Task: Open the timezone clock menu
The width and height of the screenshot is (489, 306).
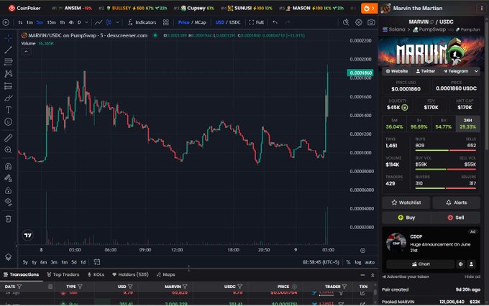Action: pyautogui.click(x=321, y=262)
